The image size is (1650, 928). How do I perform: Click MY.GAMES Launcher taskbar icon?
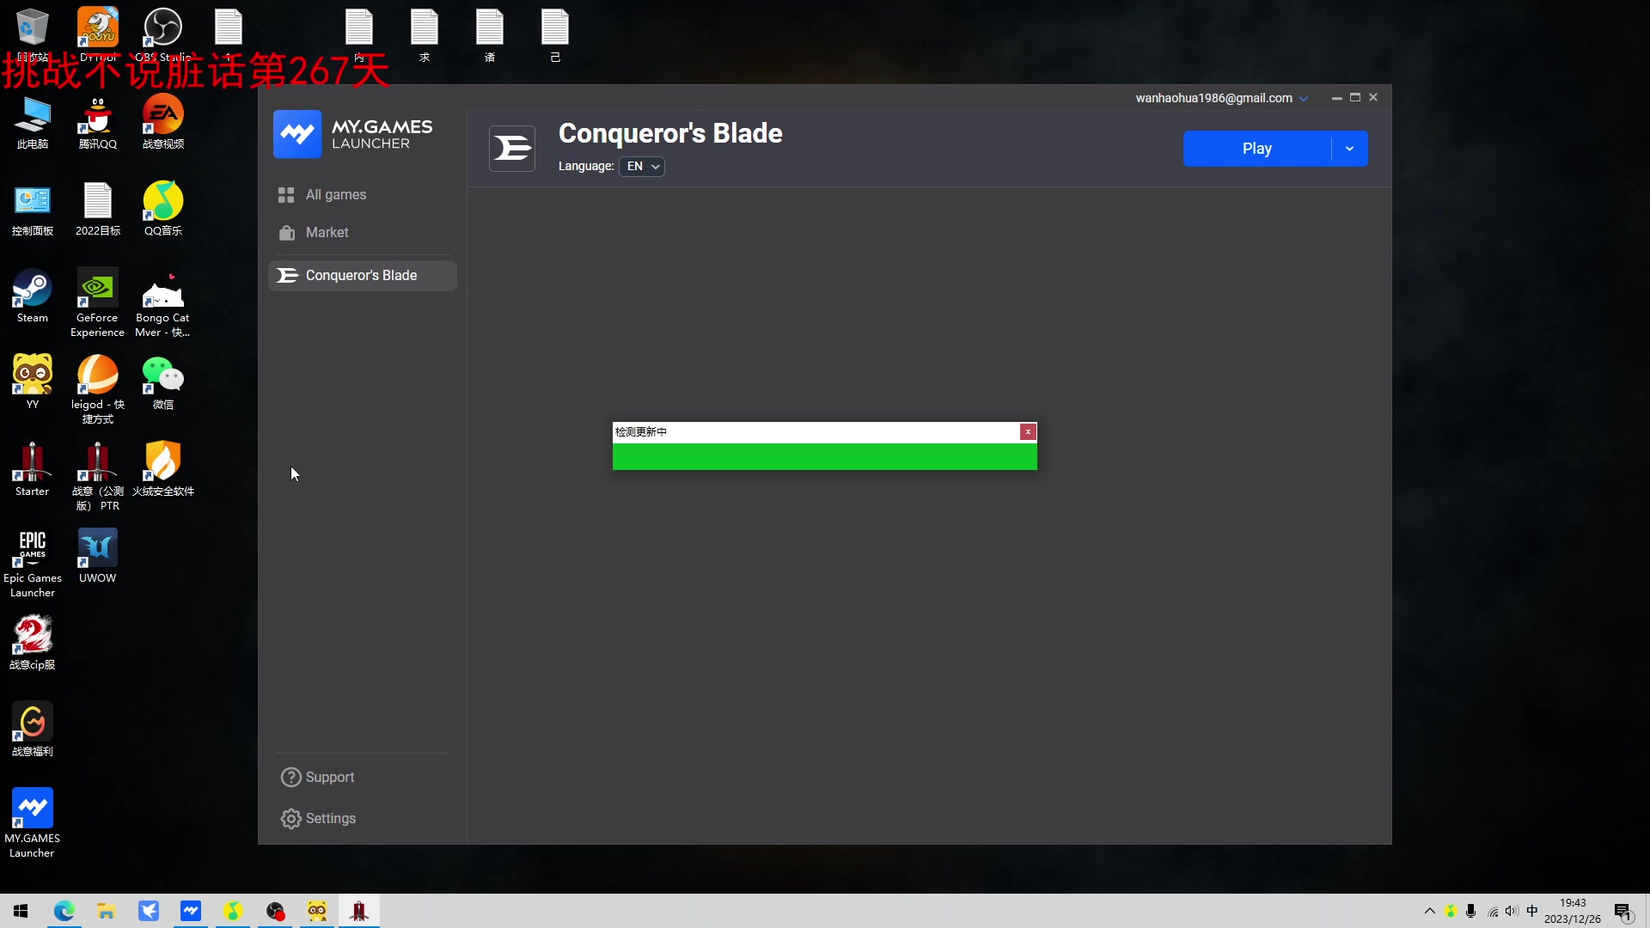[191, 911]
